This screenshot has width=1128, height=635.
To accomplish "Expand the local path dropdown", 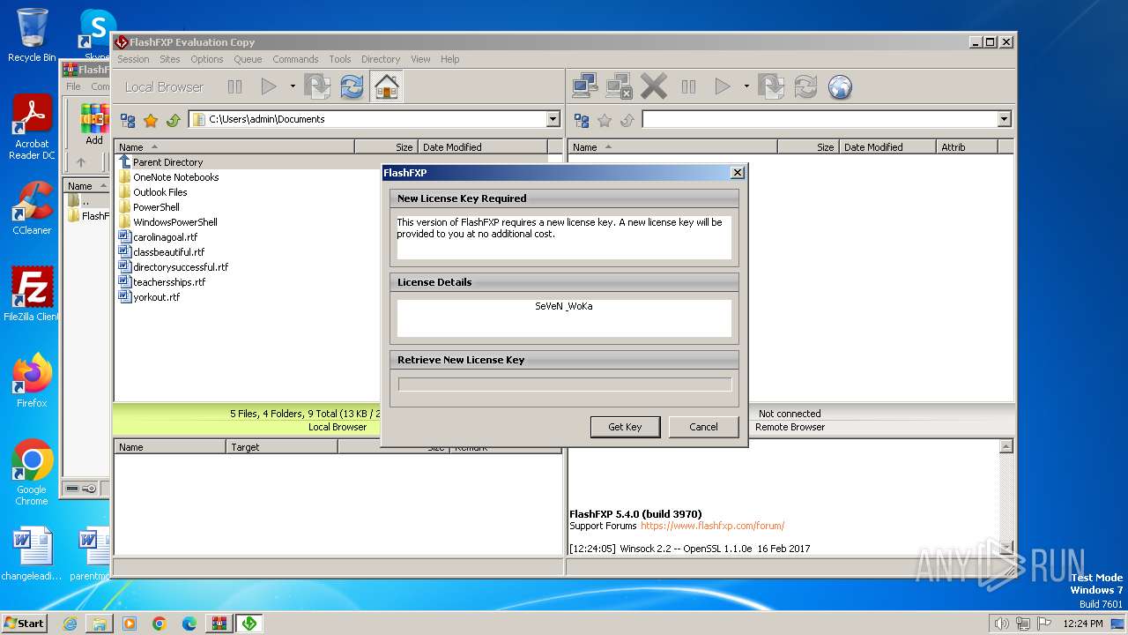I will 553,119.
